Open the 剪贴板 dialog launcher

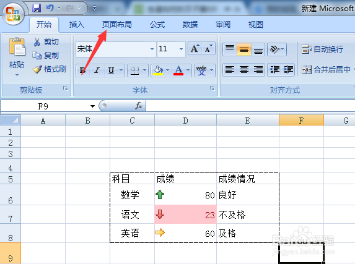(66, 88)
